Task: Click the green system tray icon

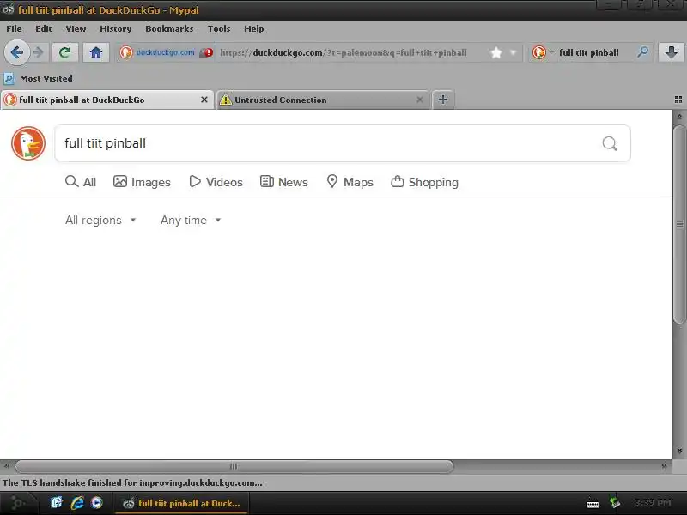Action: (615, 503)
